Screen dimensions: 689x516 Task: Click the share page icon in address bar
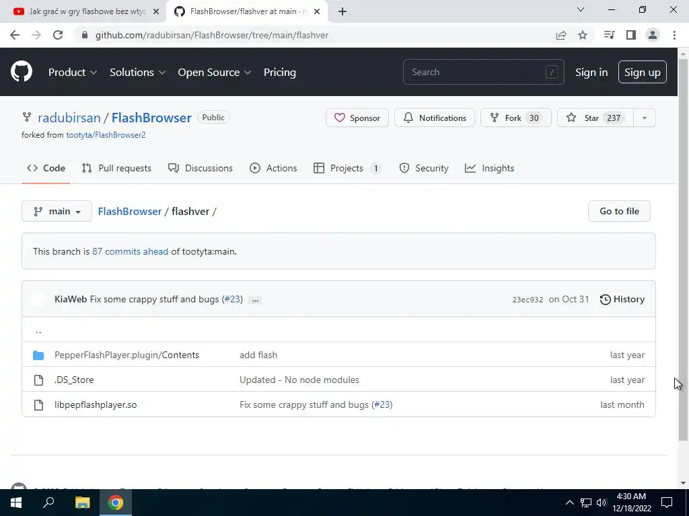pos(561,35)
